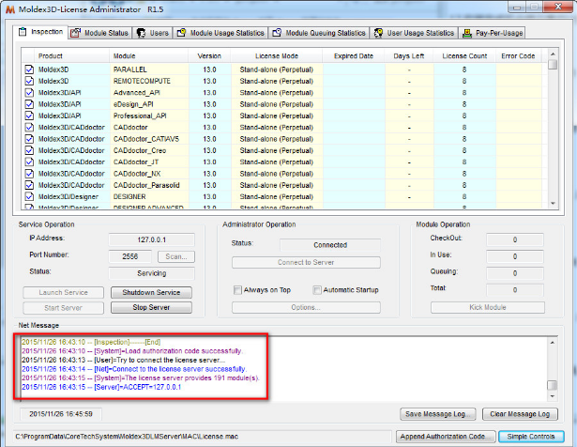Click the Module column header
577x447 pixels.
click(x=148, y=56)
